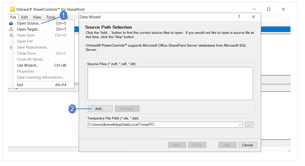Open Properties from the File menu
Screen dimensions: 305x166
(41, 71)
